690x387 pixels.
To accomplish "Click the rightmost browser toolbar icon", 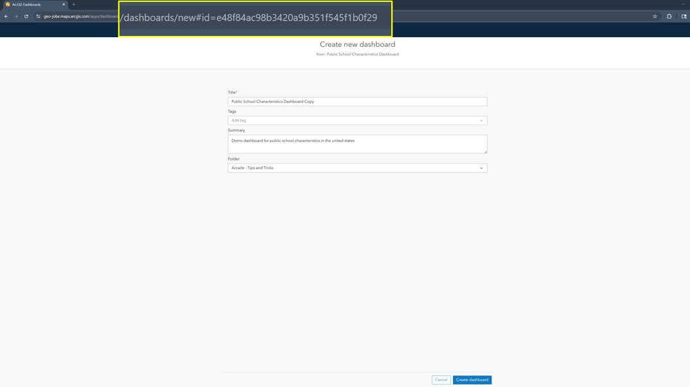I will (x=684, y=16).
